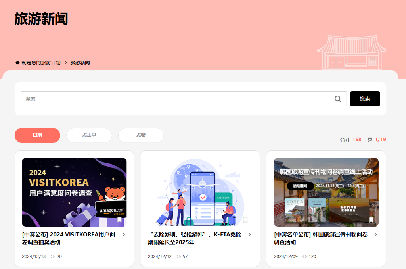
Task: Click the page indicator 1/19
Action: (x=380, y=139)
